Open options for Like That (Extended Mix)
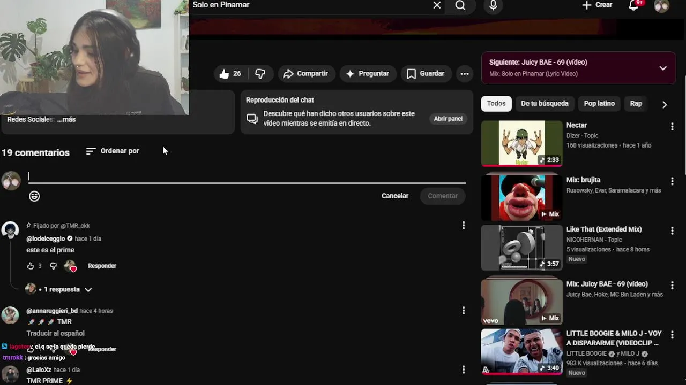Viewport: 686px width, 385px height. 672,230
